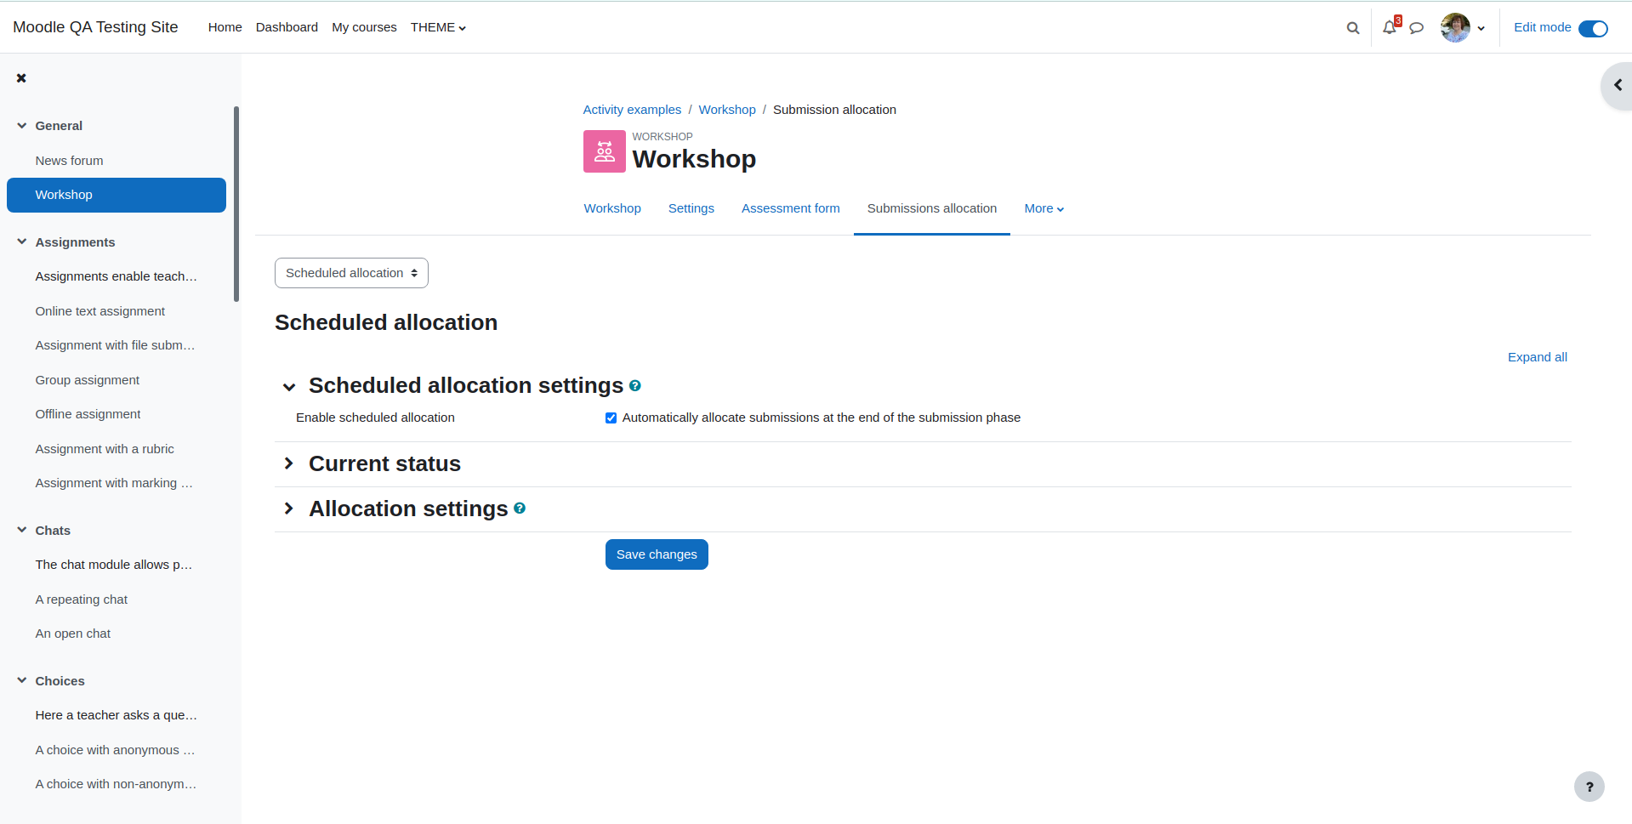Image resolution: width=1632 pixels, height=824 pixels.
Task: Open the THEME menu
Action: point(438,27)
